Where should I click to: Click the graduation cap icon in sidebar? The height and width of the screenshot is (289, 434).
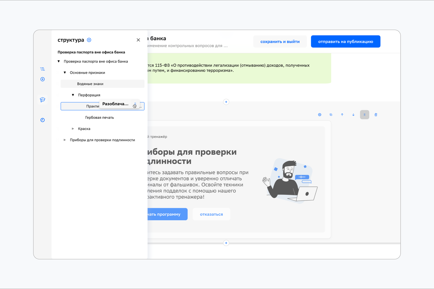coord(43,100)
